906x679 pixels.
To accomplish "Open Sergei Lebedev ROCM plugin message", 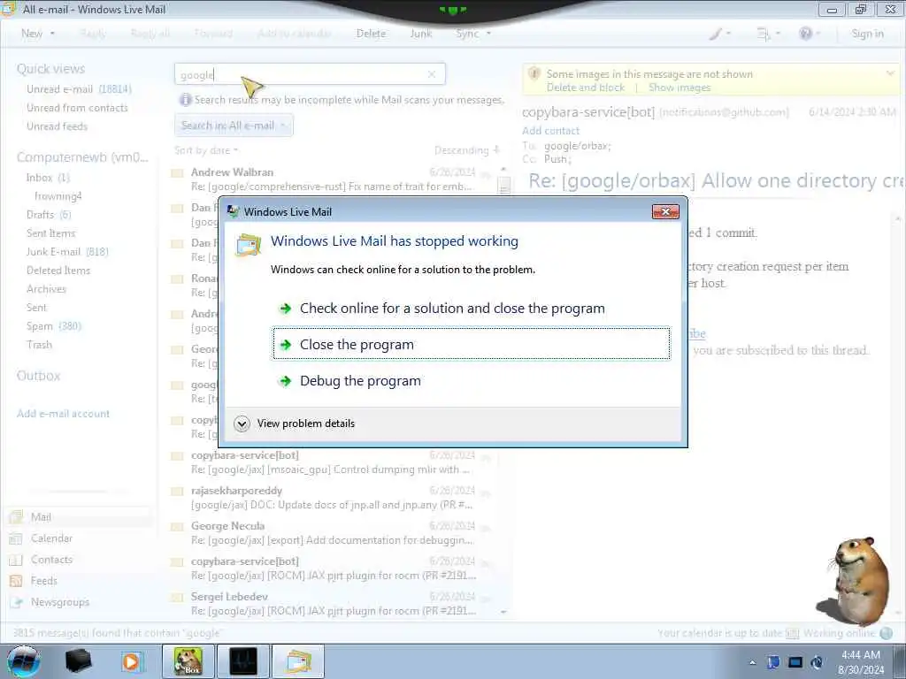I will point(333,604).
